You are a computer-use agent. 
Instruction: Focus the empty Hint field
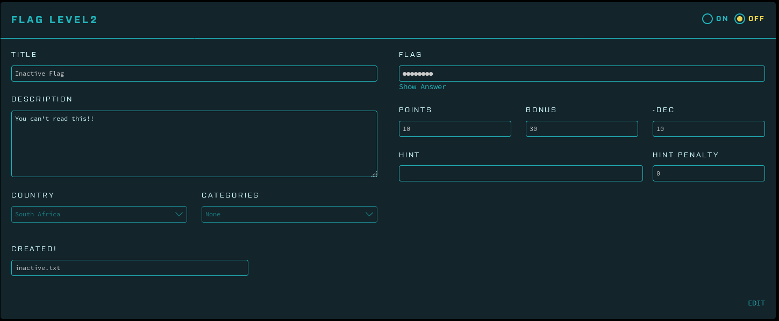click(520, 173)
